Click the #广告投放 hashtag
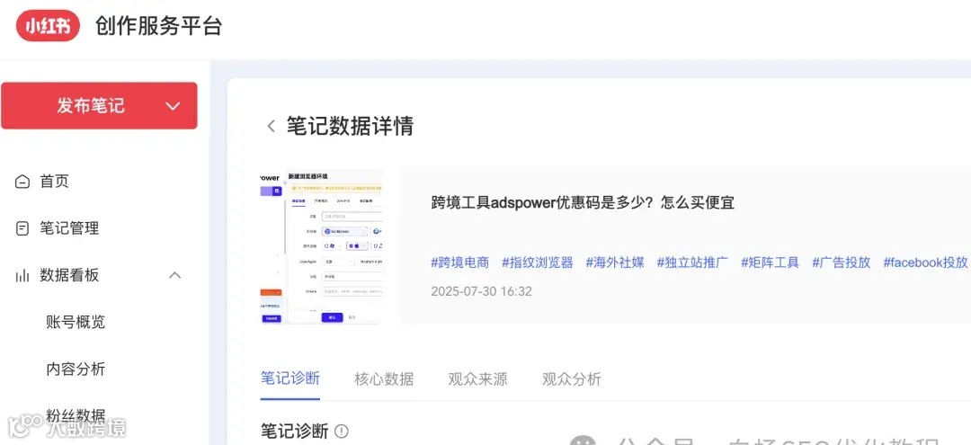971x445 pixels. coord(842,263)
